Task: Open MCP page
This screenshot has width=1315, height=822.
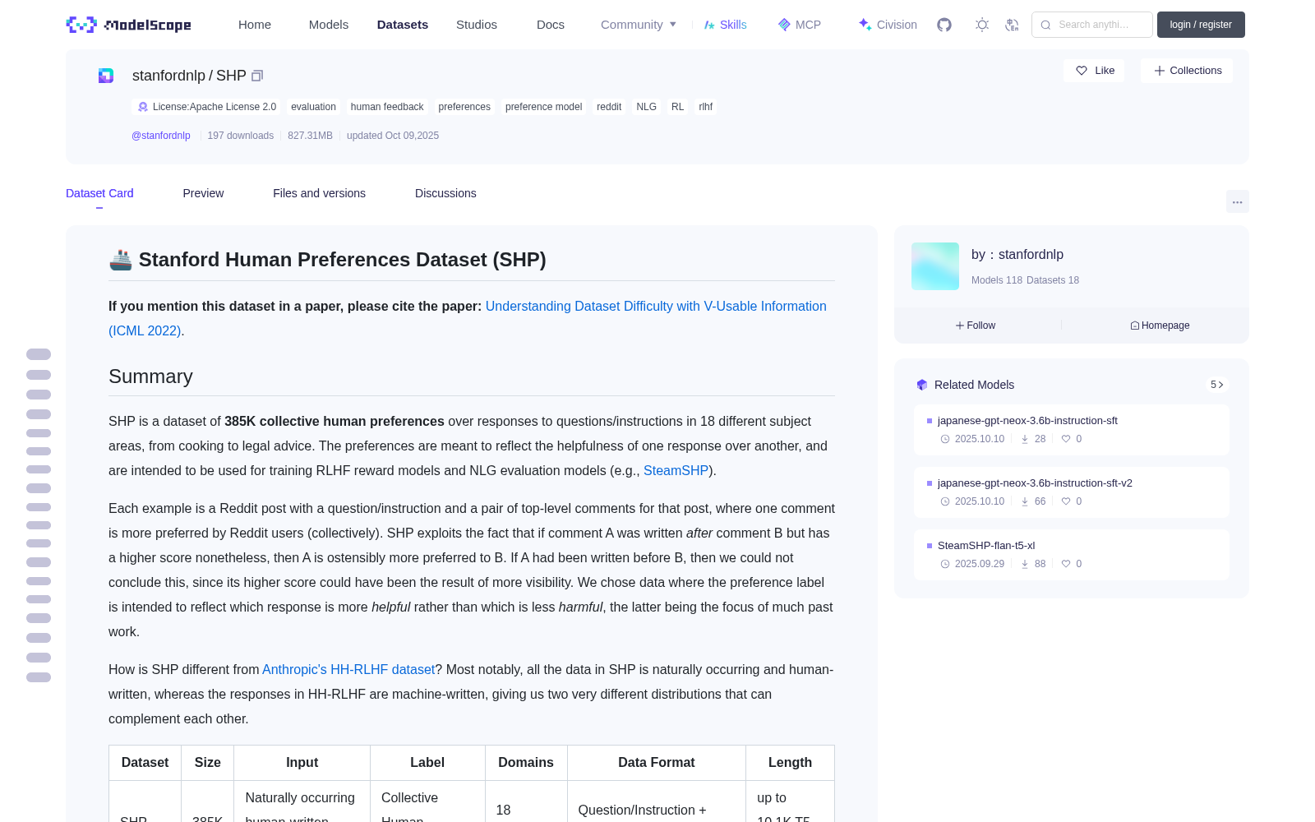Action: tap(800, 25)
